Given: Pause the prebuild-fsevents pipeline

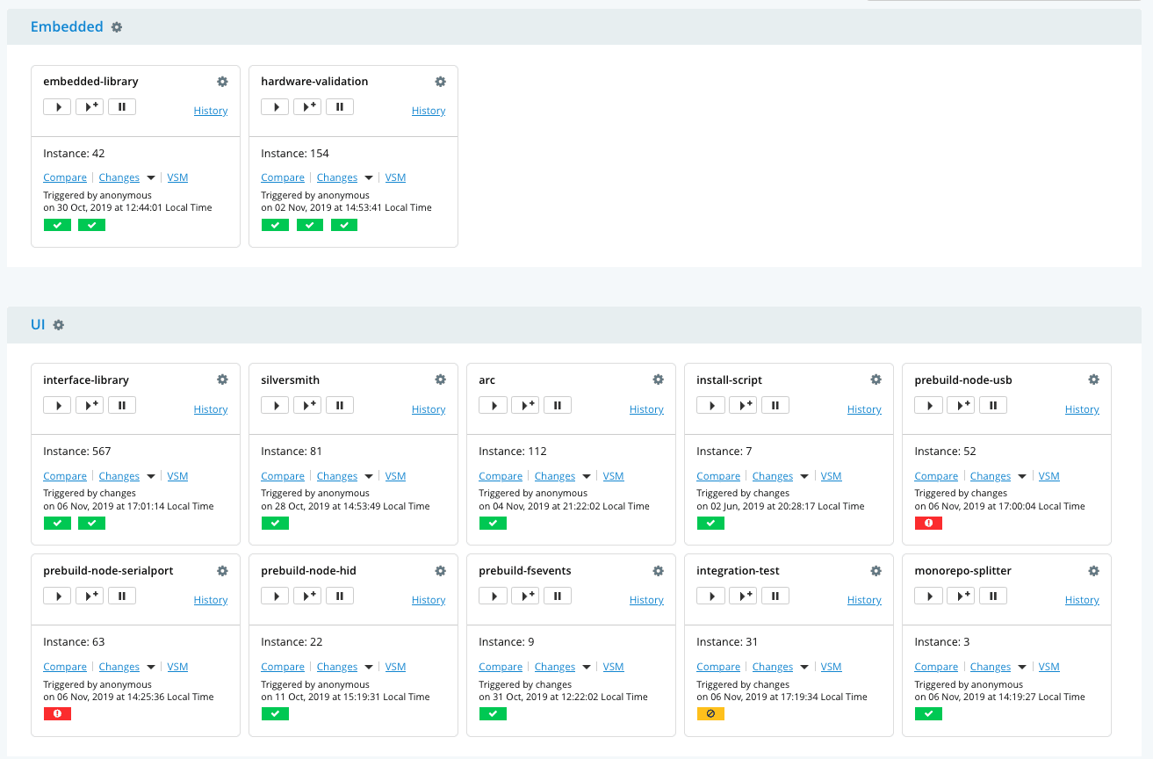Looking at the screenshot, I should (558, 596).
